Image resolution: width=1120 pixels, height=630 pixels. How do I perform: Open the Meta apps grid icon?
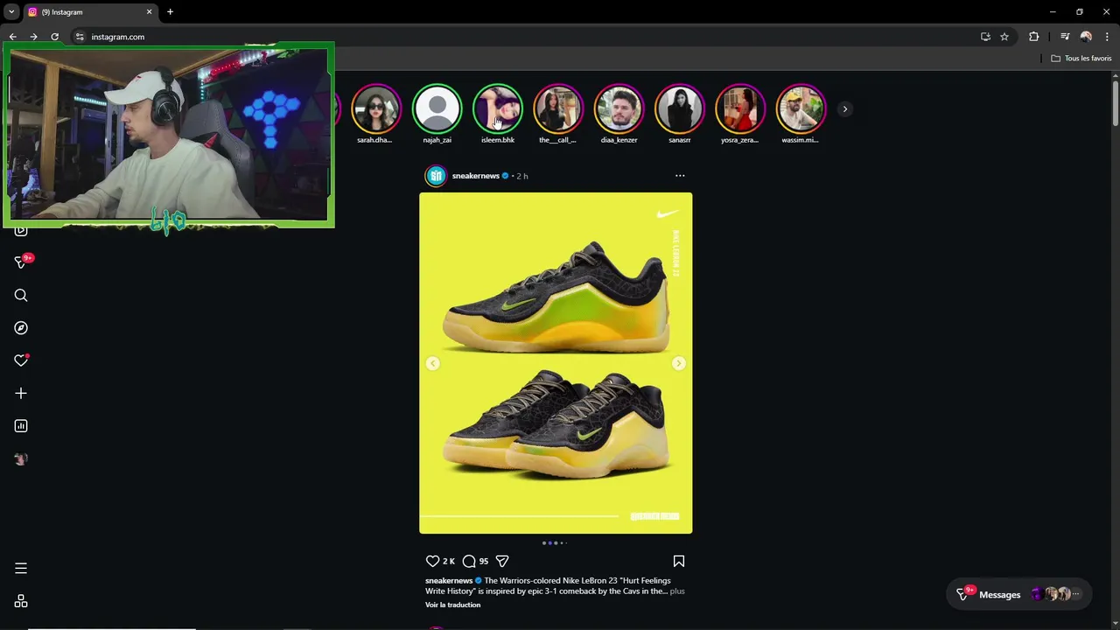(21, 601)
